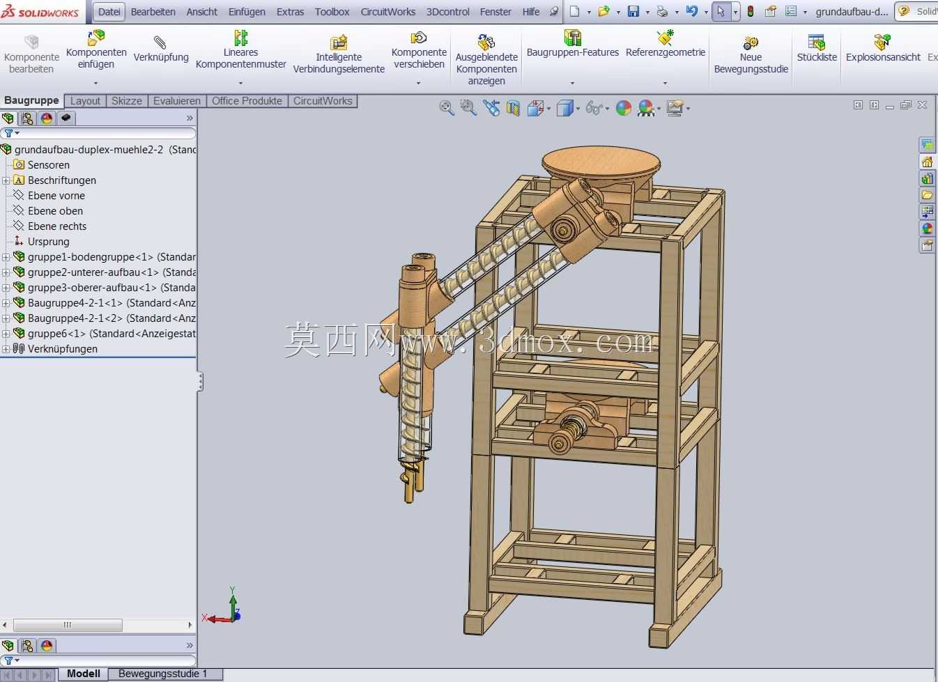
Task: Expand the manager tabs chevron
Action: coord(190,118)
